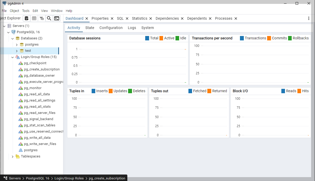
Task: Close the SQL tab
Action: click(x=127, y=18)
